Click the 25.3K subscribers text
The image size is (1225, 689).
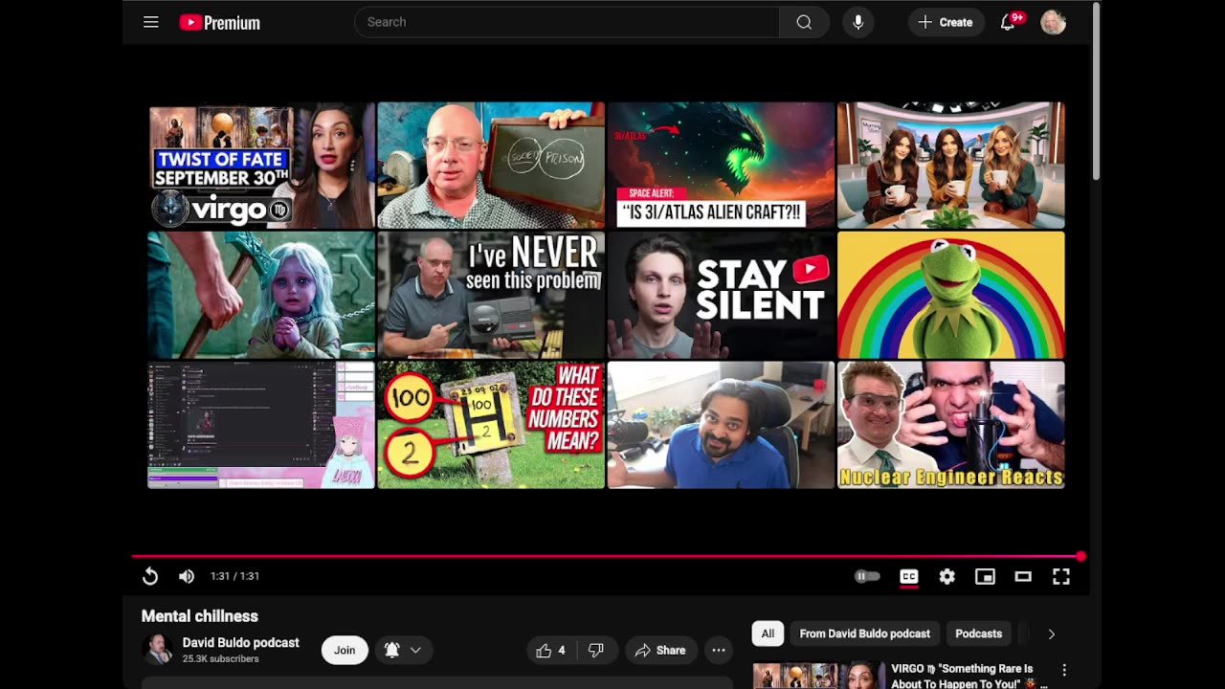point(221,659)
